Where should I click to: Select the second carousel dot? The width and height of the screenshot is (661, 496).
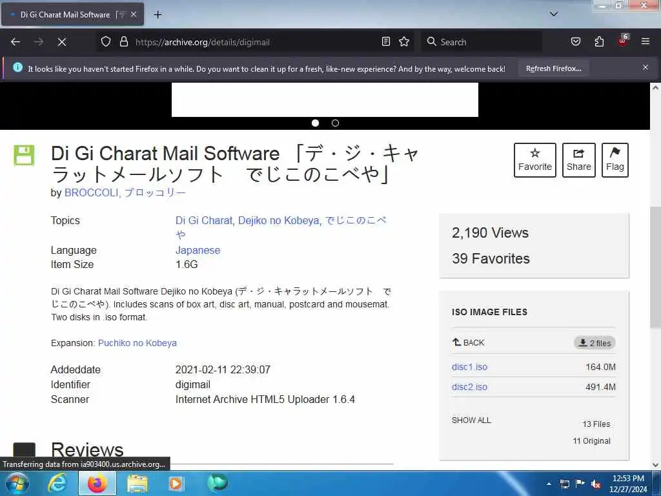335,123
